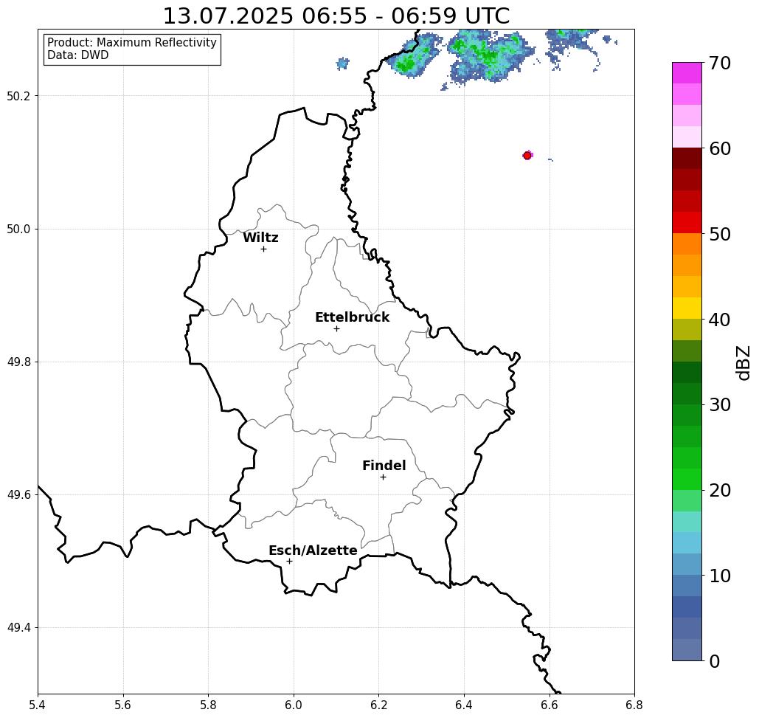Click the red high-reflectivity dot on map
The image size is (759, 718).
pos(527,156)
